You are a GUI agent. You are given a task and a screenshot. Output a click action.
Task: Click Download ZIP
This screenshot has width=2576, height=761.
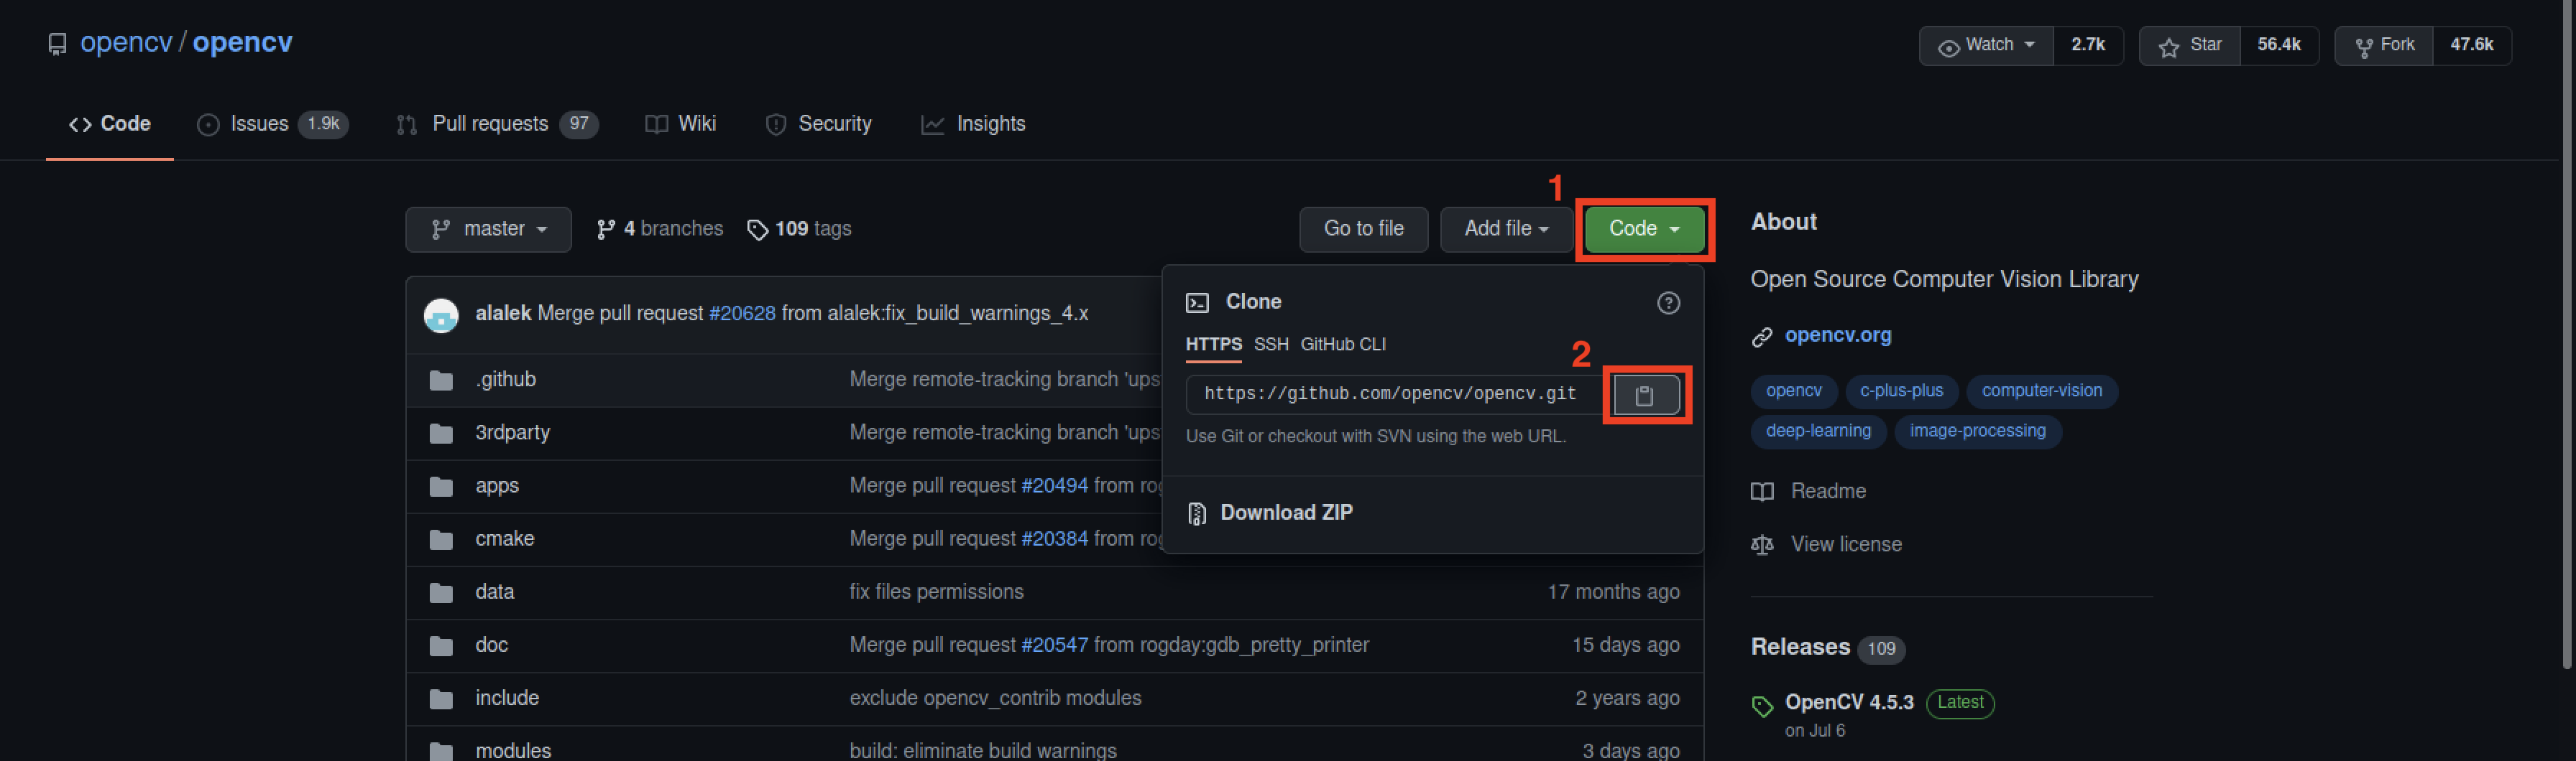tap(1286, 513)
